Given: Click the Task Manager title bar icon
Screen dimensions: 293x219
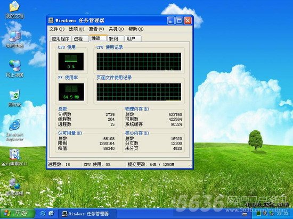Looking at the screenshot, I should point(51,20).
